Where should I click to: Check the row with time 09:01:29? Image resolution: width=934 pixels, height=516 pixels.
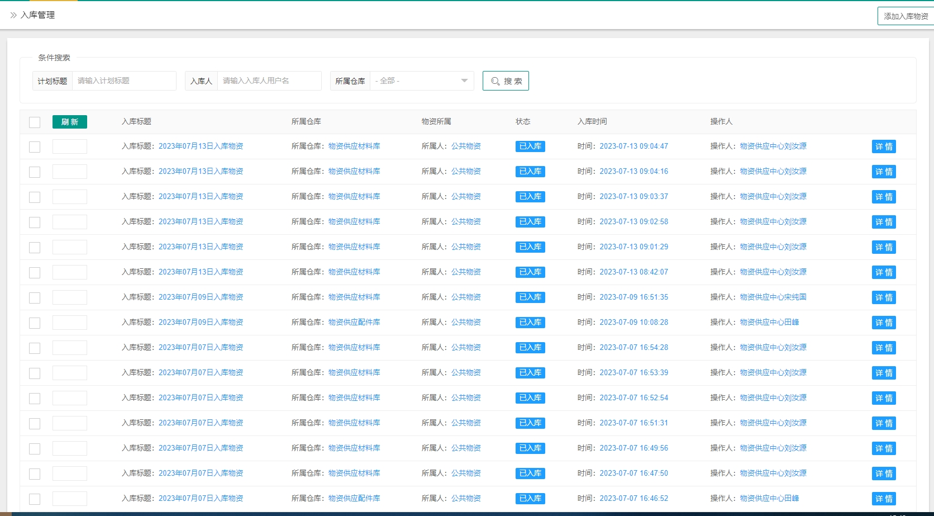[x=35, y=248]
